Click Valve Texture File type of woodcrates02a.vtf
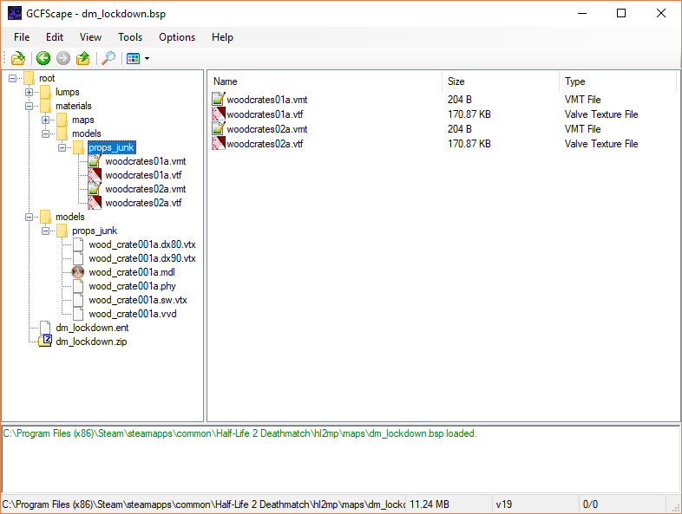This screenshot has width=682, height=514. [x=601, y=144]
